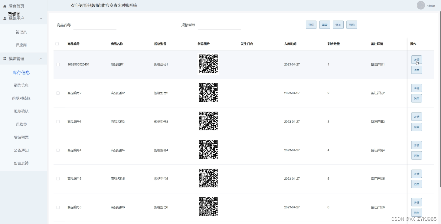Open the 管理员 sidebar item
The width and height of the screenshot is (441, 224).
coord(21,32)
